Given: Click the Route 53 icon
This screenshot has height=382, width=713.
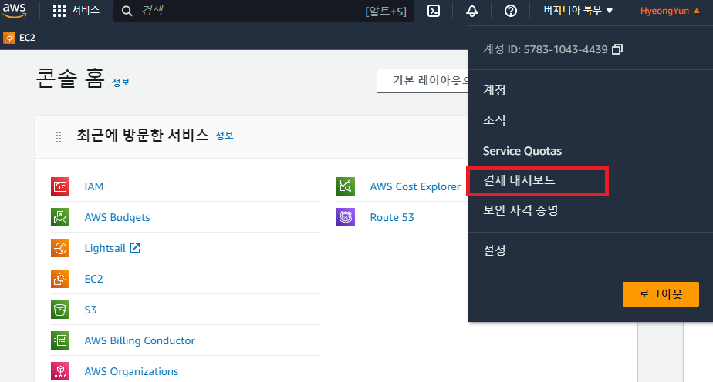Looking at the screenshot, I should click(x=346, y=217).
